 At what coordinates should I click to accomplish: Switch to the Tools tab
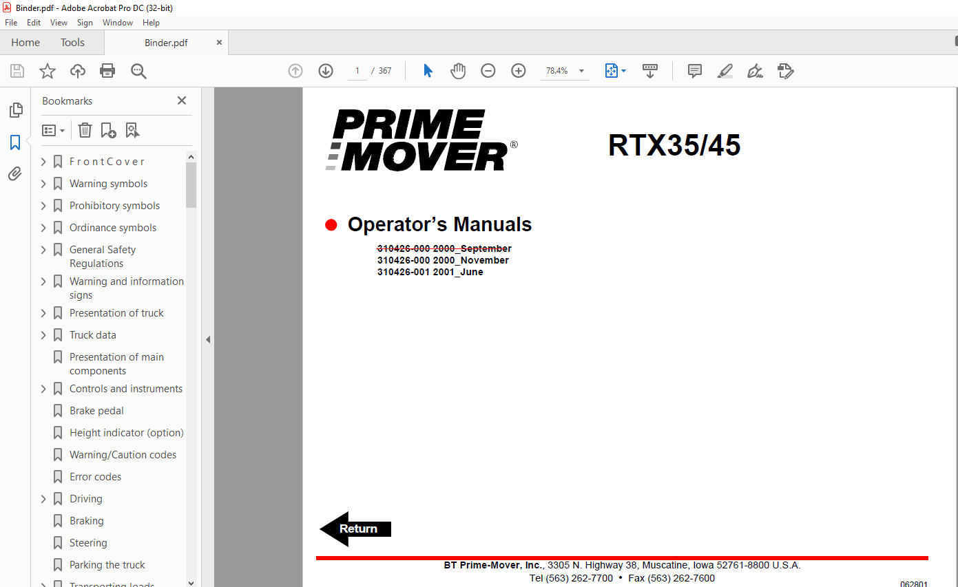pyautogui.click(x=72, y=43)
